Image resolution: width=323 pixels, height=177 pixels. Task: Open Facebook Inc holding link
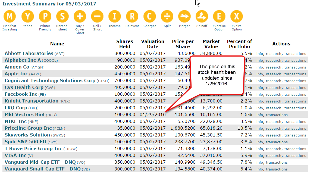click(x=21, y=94)
